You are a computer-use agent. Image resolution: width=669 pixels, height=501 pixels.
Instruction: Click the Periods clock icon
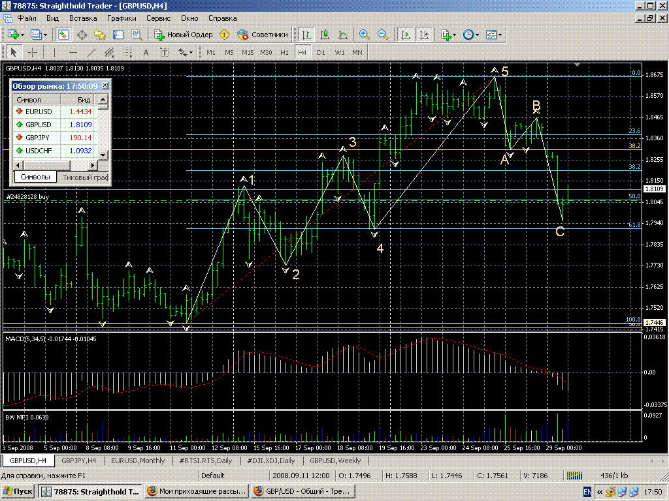(468, 35)
